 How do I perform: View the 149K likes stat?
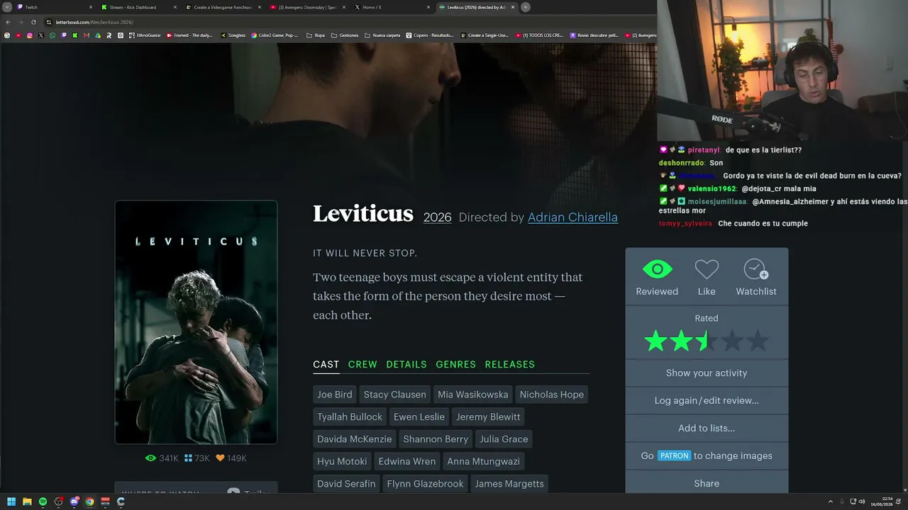231,458
